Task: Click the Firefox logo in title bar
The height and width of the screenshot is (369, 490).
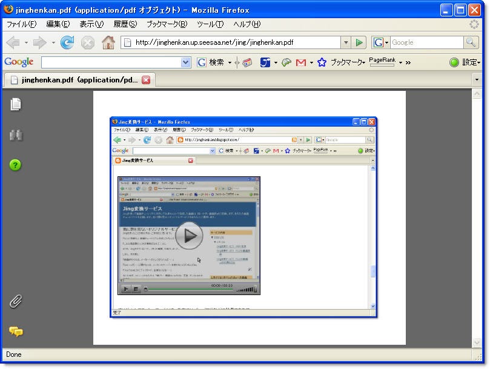Action: tap(8, 9)
